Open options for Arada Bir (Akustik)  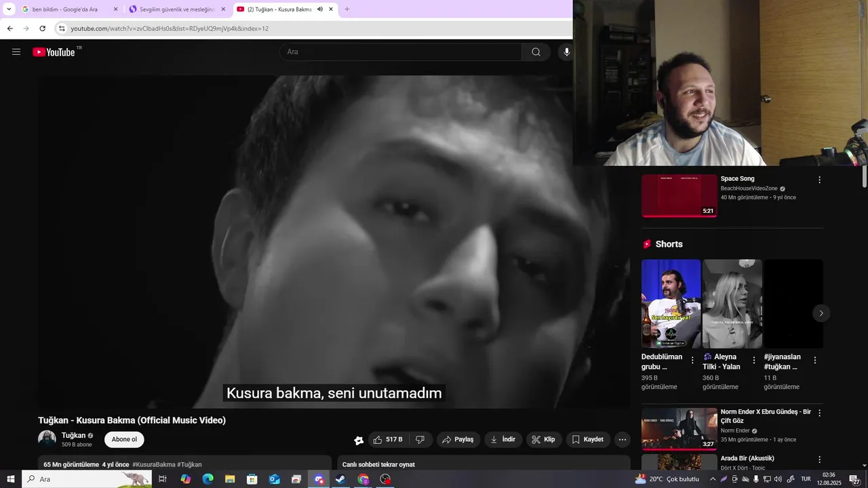pos(819,460)
